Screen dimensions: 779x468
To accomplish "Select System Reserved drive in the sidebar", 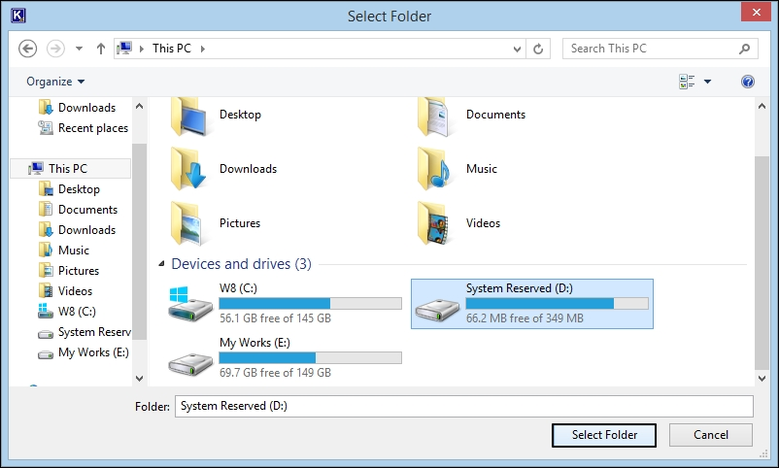I will (84, 331).
